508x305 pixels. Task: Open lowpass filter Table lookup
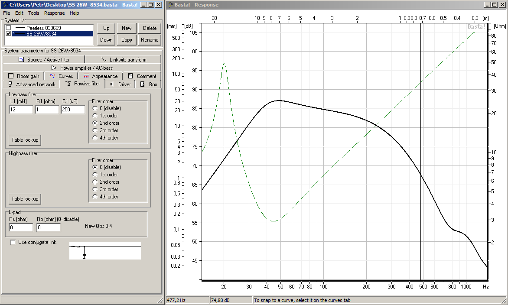point(25,140)
